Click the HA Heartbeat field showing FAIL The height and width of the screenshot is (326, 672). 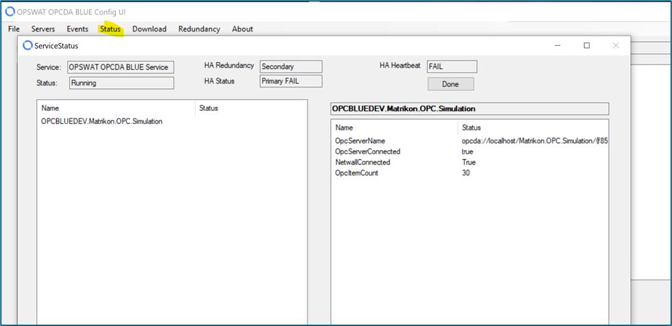[451, 66]
